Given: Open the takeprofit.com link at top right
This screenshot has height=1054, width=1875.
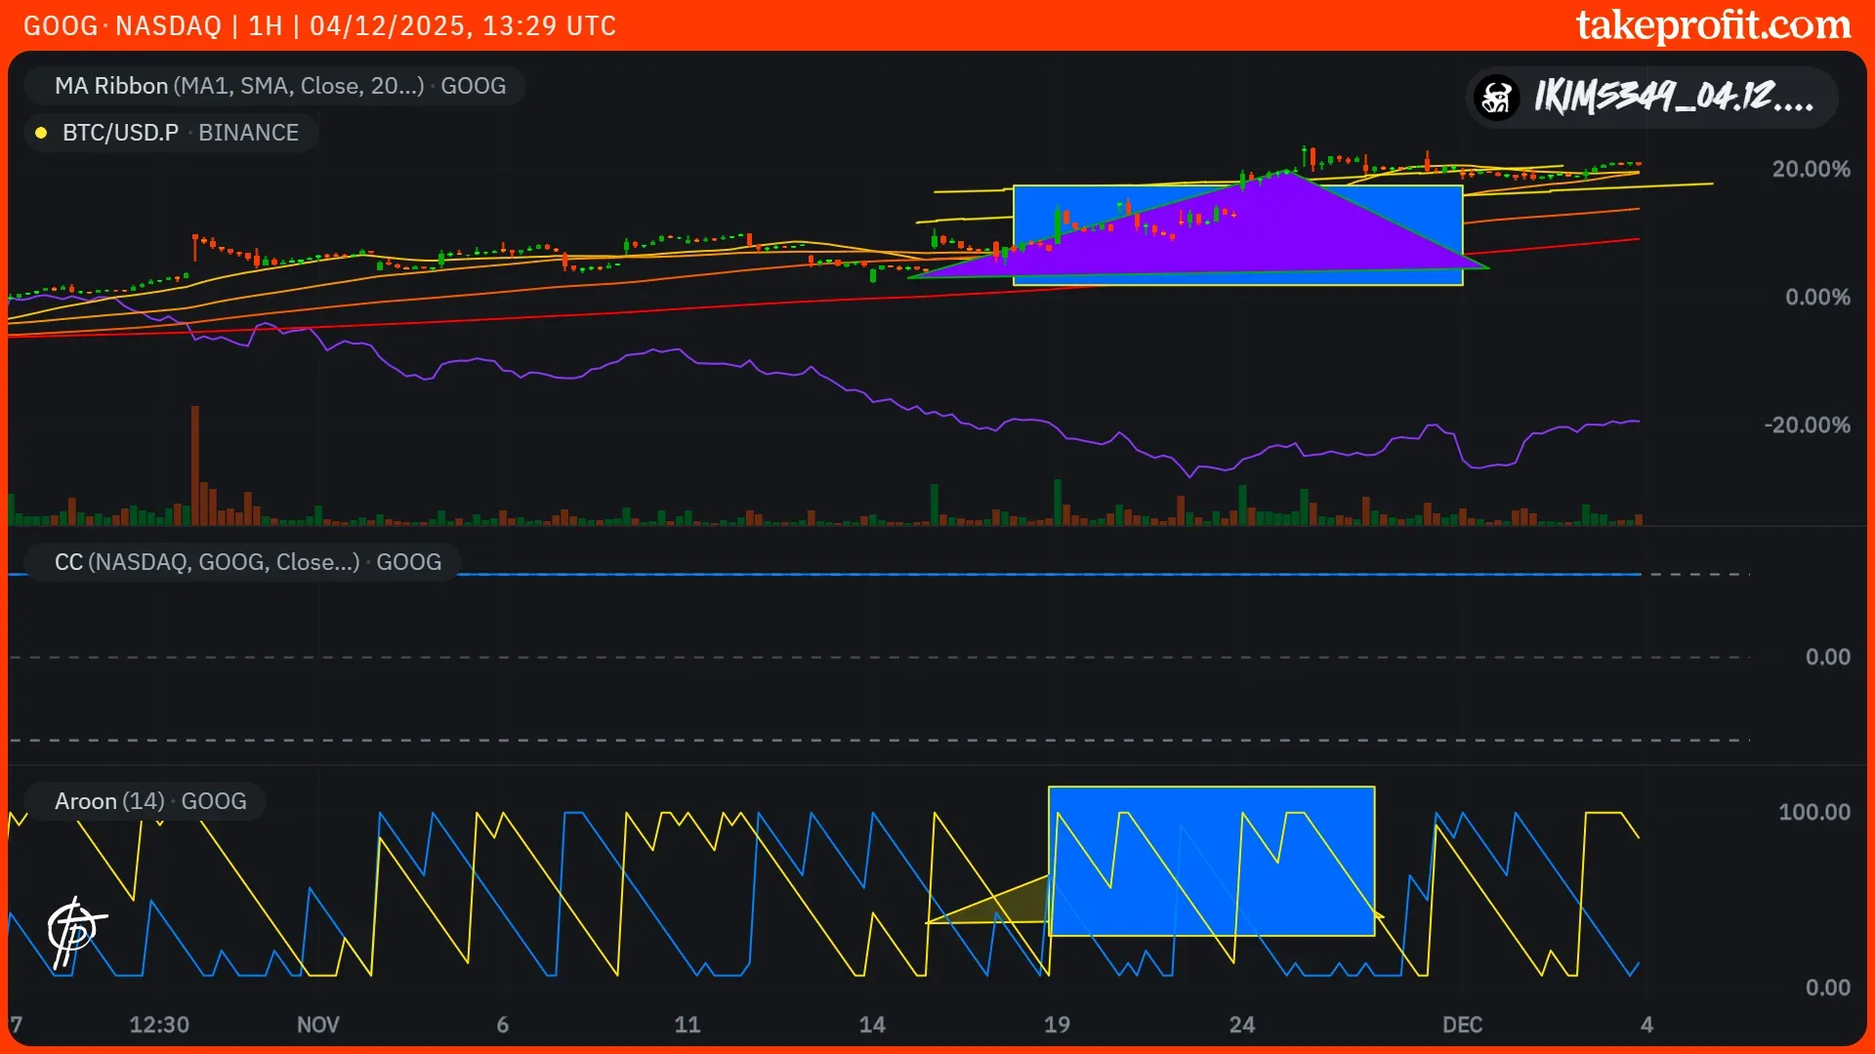Looking at the screenshot, I should point(1713,25).
